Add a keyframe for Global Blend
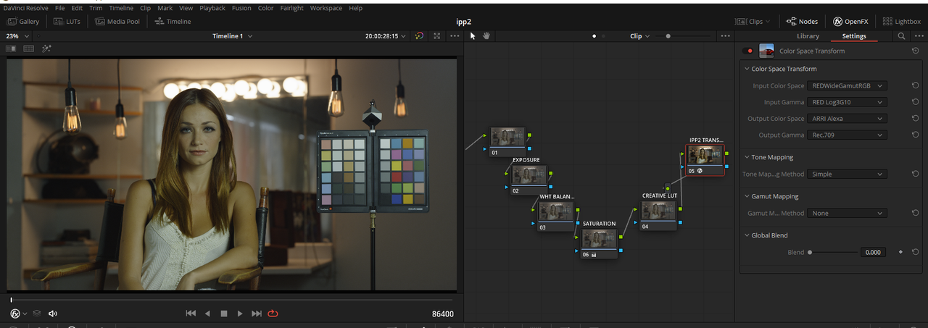Screen dimensions: 928x328 [900, 252]
